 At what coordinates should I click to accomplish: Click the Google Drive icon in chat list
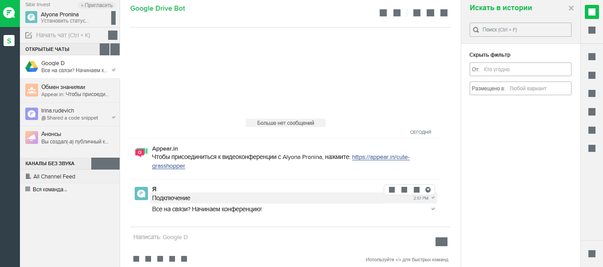31,66
